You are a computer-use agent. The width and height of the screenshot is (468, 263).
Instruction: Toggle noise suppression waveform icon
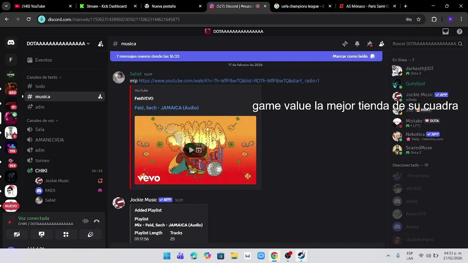(x=85, y=221)
